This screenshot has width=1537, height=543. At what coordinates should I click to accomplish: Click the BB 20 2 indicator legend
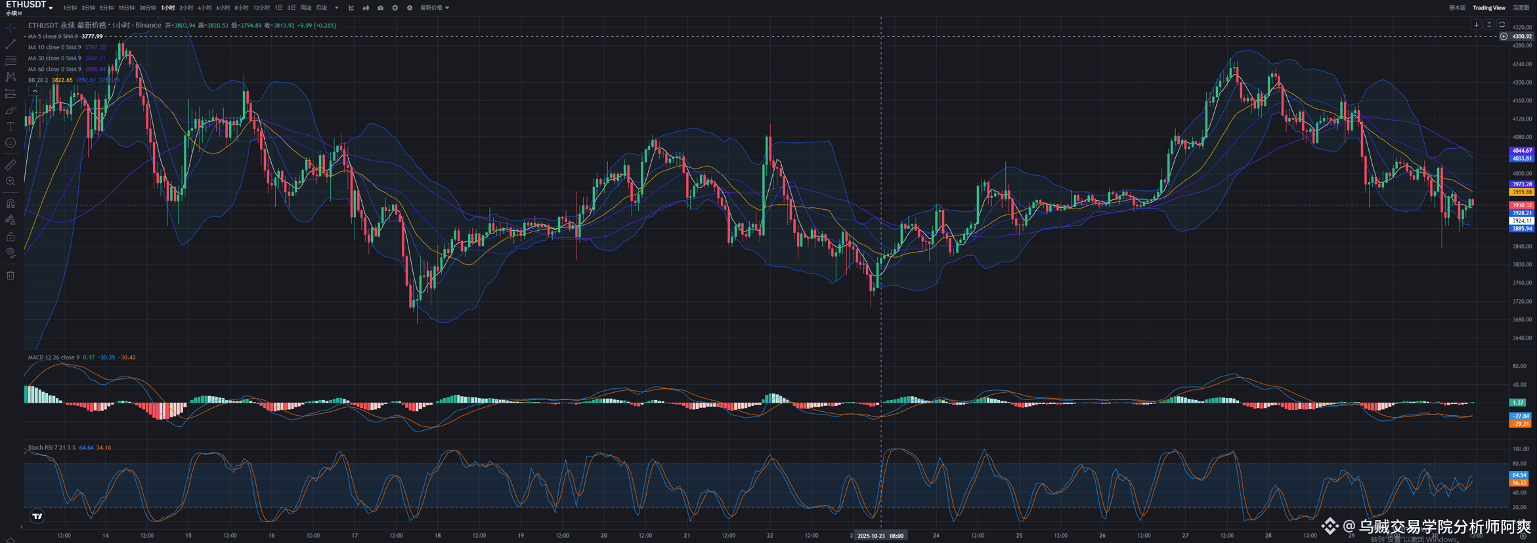[74, 80]
